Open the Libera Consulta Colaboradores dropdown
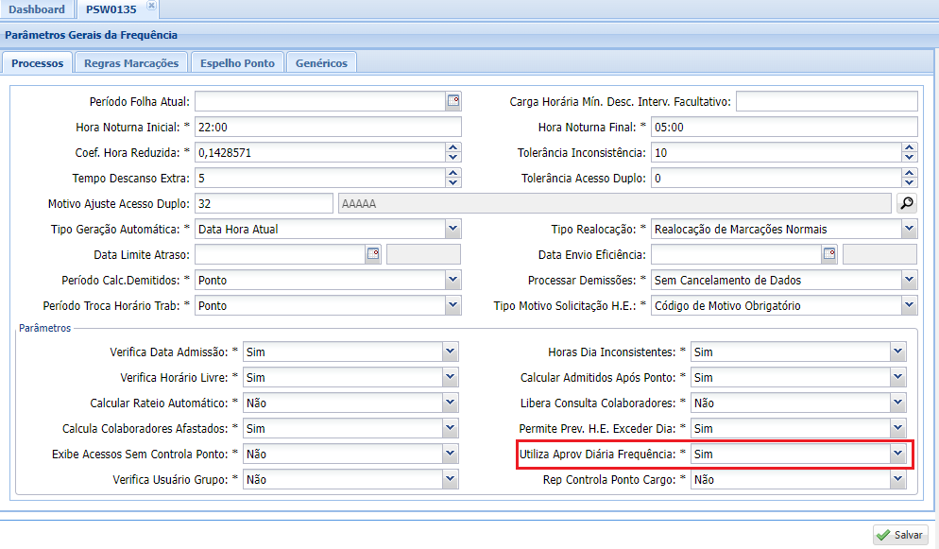 [897, 403]
